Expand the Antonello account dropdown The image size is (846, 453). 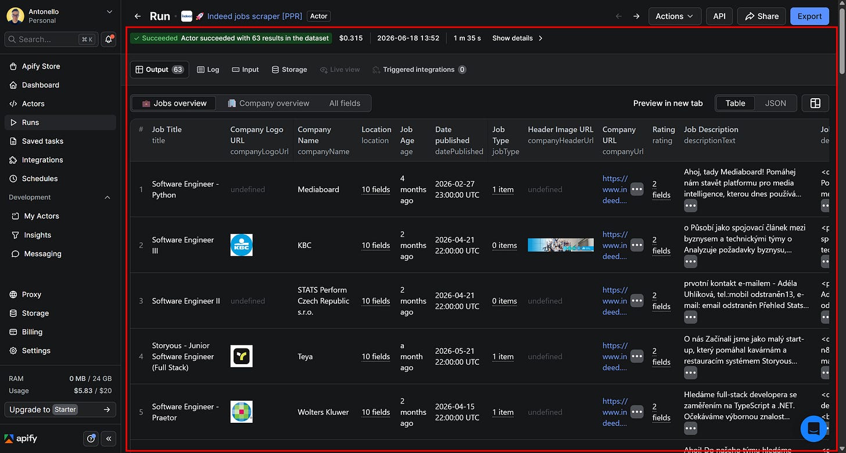click(60, 16)
